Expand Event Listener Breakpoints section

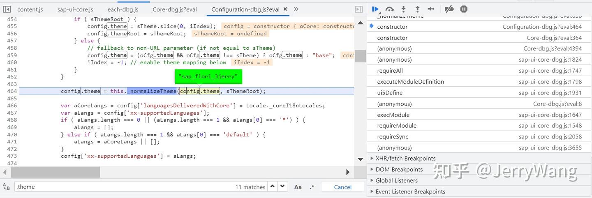(x=479, y=191)
